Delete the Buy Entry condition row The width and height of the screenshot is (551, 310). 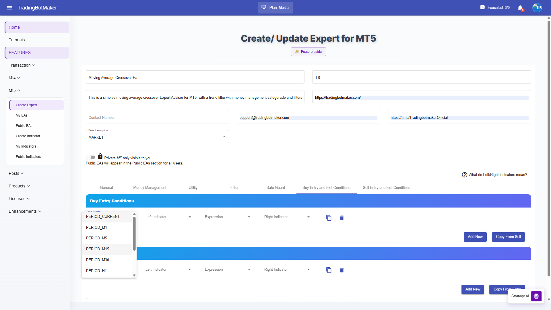tap(342, 218)
